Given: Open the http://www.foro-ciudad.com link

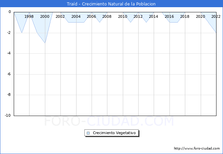Looking at the screenshot, I should point(197,148).
